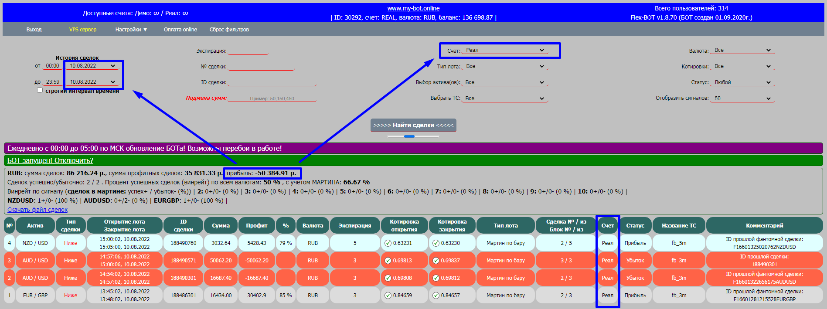Toggle the 'строгий интервал времени' checkbox
827x309 pixels.
[x=40, y=90]
